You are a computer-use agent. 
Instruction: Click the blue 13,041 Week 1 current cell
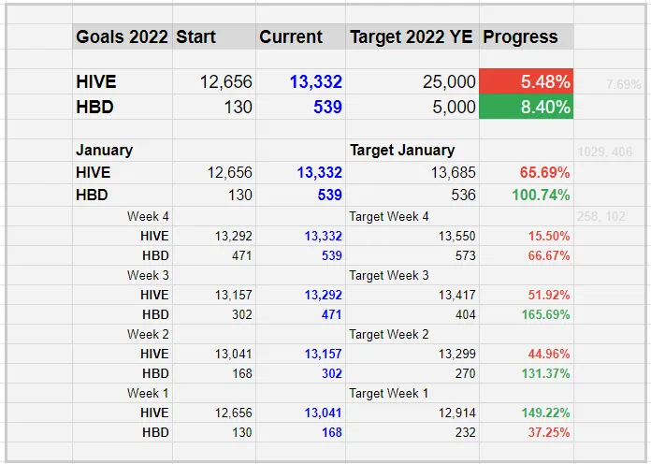click(x=300, y=413)
